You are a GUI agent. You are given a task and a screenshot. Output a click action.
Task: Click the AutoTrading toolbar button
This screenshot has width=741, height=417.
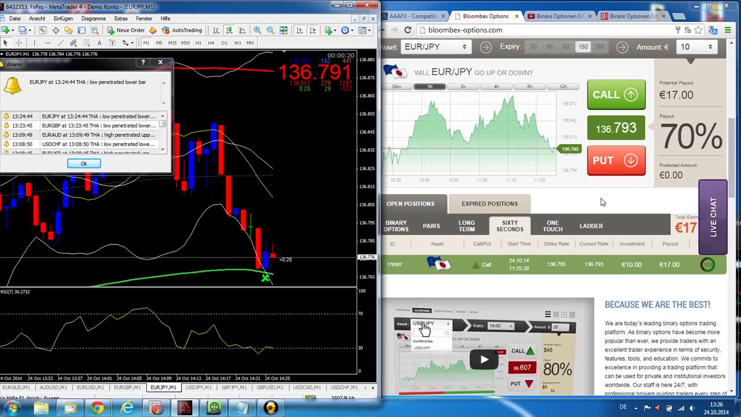coord(182,30)
